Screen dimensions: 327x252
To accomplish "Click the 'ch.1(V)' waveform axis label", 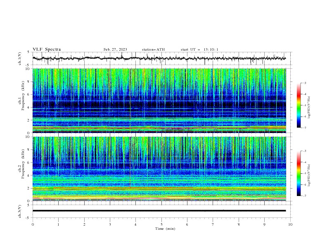I will [20, 58].
